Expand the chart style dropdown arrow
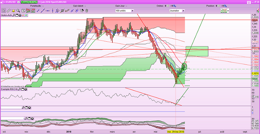The height and width of the screenshot is (134, 260). pyautogui.click(x=228, y=11)
